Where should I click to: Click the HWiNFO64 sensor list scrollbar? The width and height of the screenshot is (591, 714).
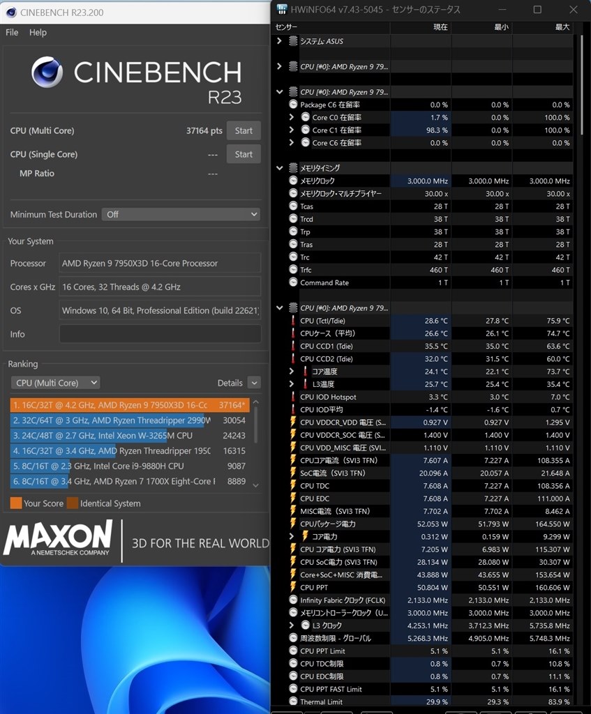click(582, 84)
